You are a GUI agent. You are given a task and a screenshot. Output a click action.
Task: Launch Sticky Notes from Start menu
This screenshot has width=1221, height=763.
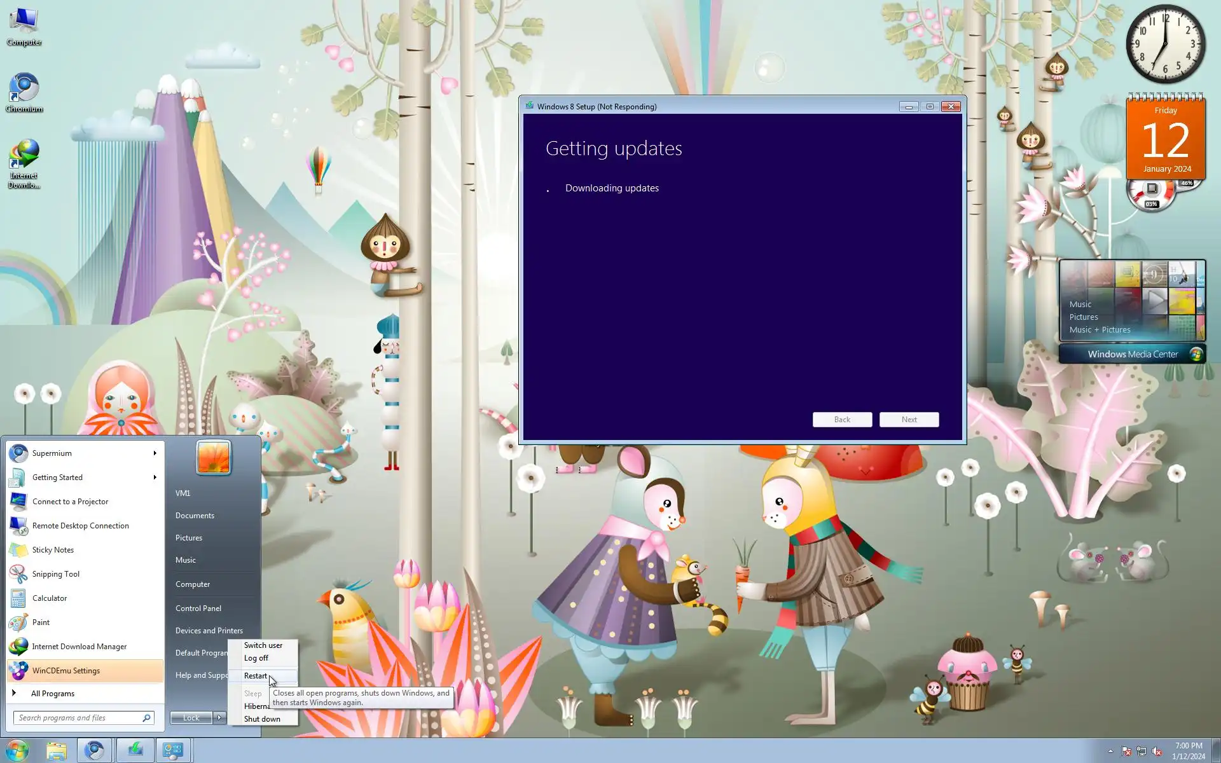click(x=53, y=550)
